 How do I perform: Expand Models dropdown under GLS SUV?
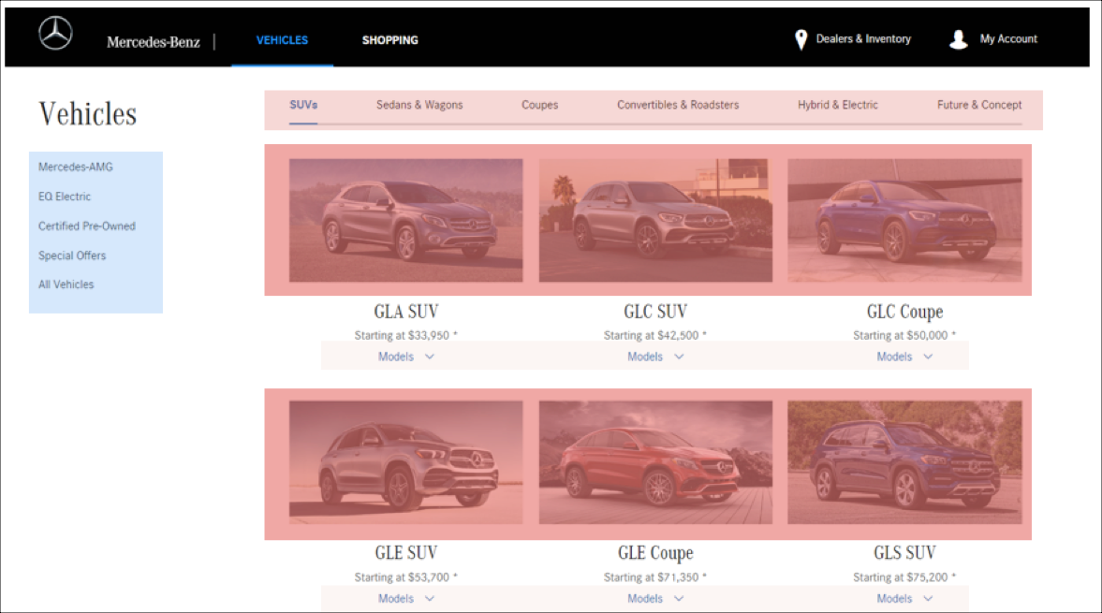pos(904,599)
